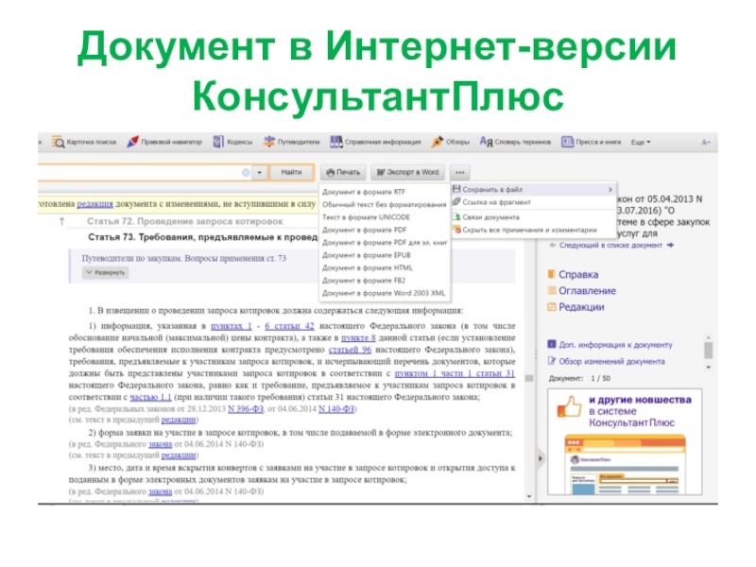This screenshot has width=756, height=567.
Task: Expand the Еще menu in top toolbar
Action: 641,143
